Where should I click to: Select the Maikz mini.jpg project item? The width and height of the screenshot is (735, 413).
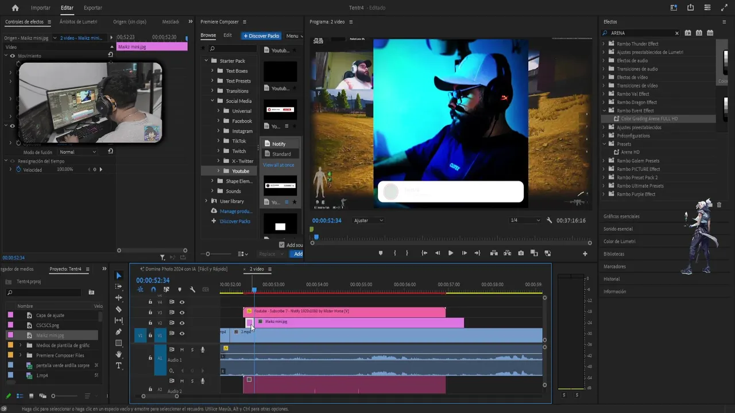50,336
